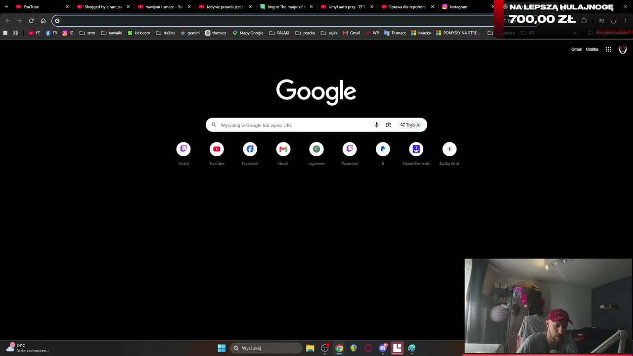Open Google Lens image search icon
The image size is (633, 356).
pyautogui.click(x=388, y=125)
